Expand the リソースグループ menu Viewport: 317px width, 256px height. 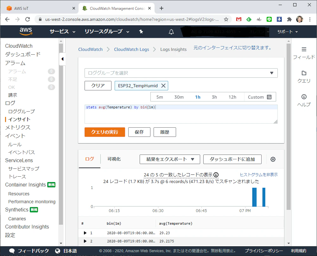tap(107, 32)
